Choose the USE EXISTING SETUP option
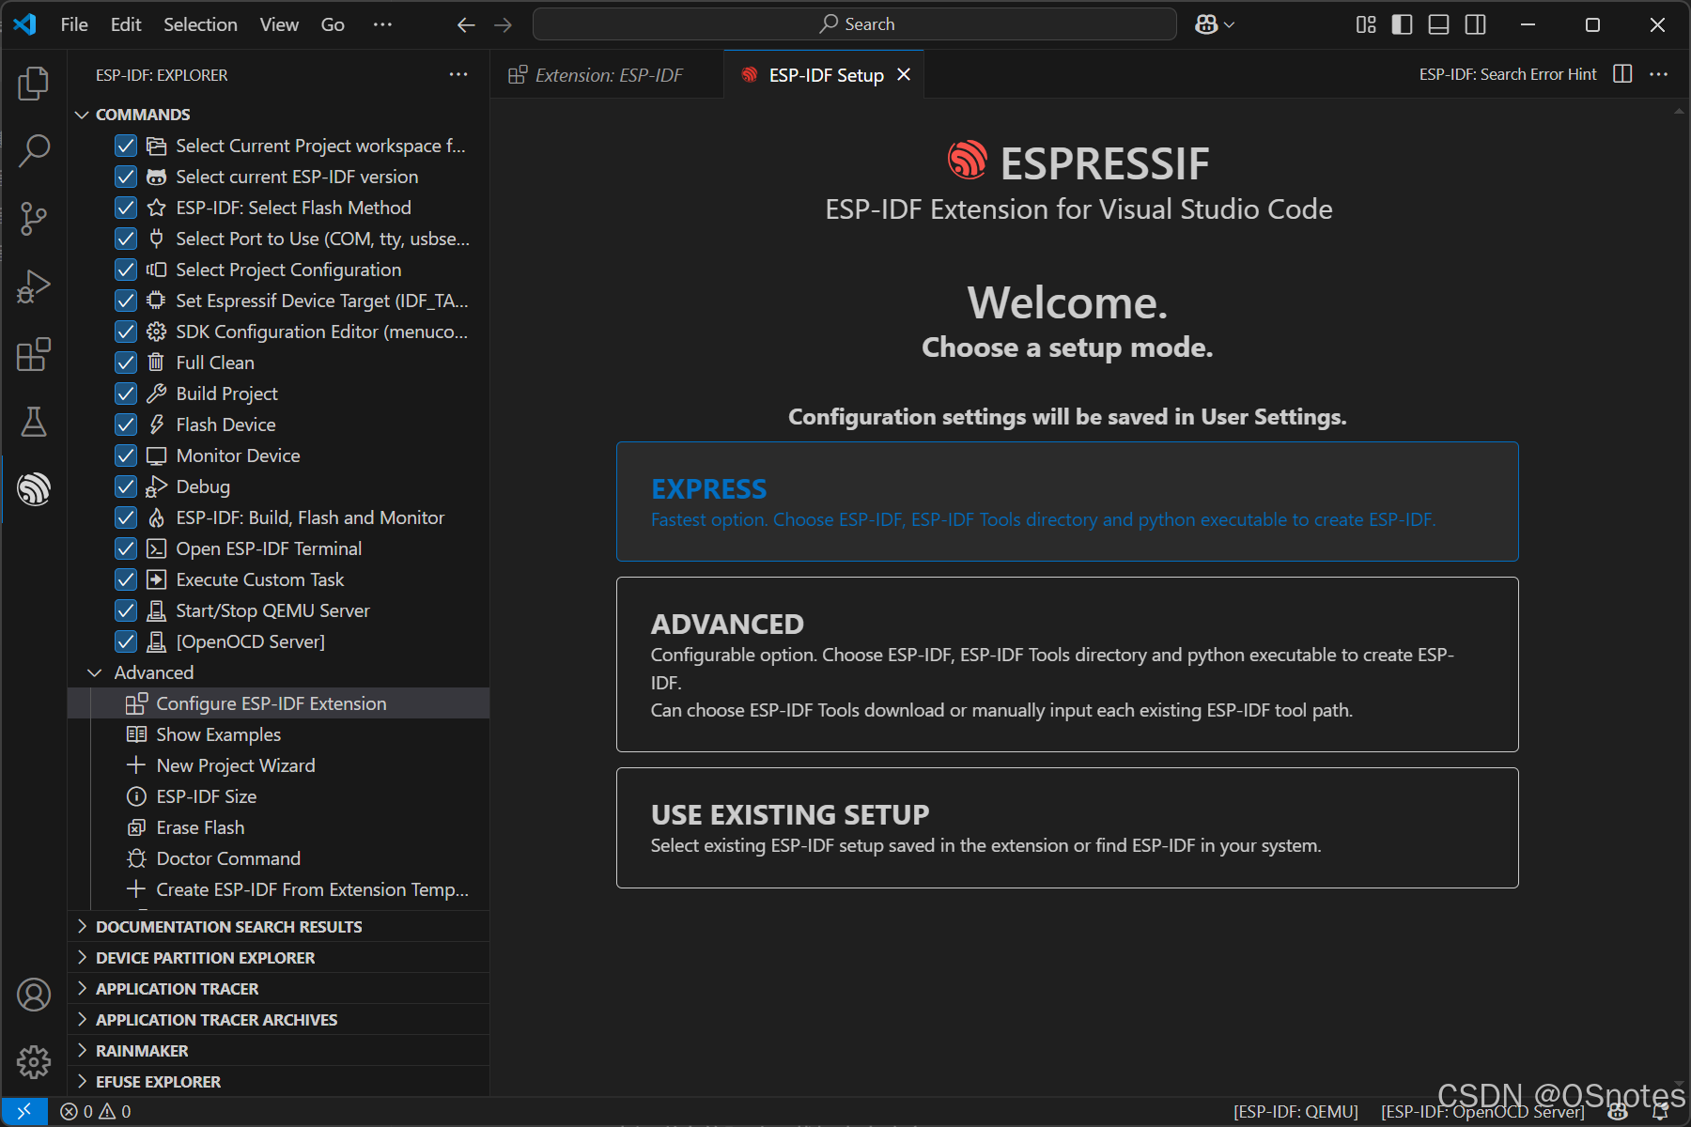 [1067, 827]
